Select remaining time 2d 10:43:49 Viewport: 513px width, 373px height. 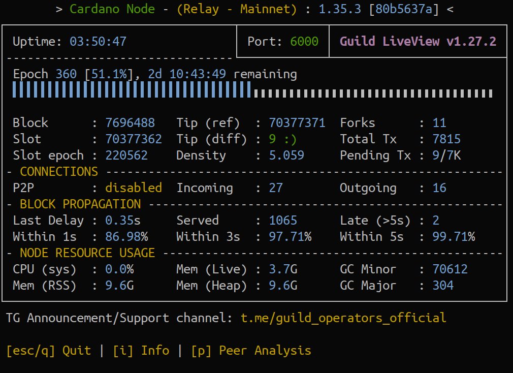[x=187, y=74]
